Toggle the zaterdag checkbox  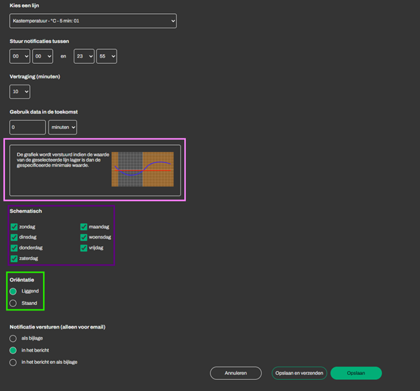tap(14, 259)
